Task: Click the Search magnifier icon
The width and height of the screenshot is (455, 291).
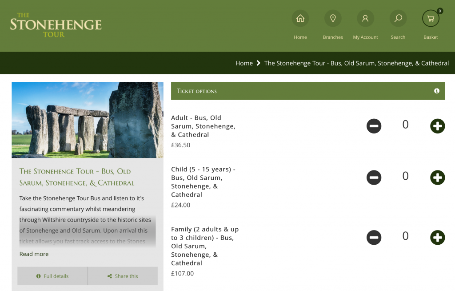Action: tap(398, 19)
